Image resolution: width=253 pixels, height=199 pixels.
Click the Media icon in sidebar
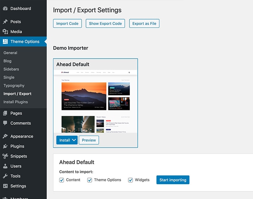point(5,32)
